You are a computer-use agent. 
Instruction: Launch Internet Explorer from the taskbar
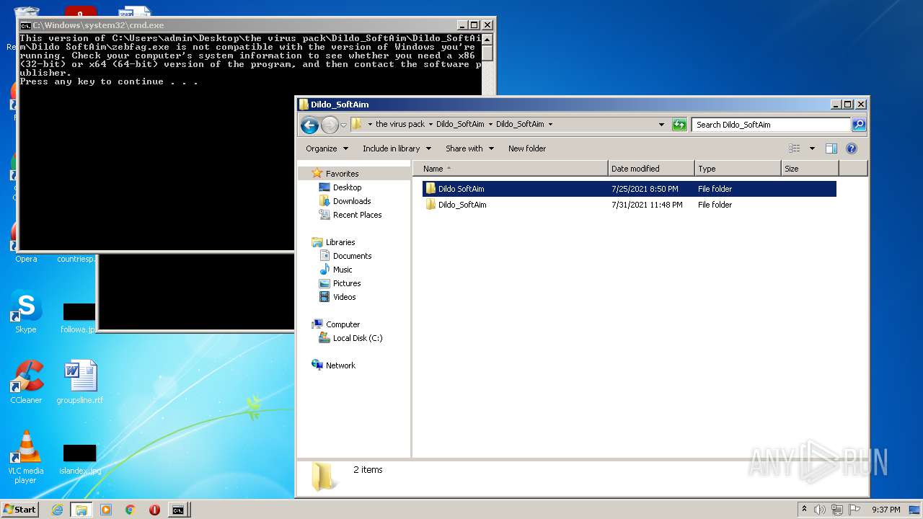click(57, 510)
